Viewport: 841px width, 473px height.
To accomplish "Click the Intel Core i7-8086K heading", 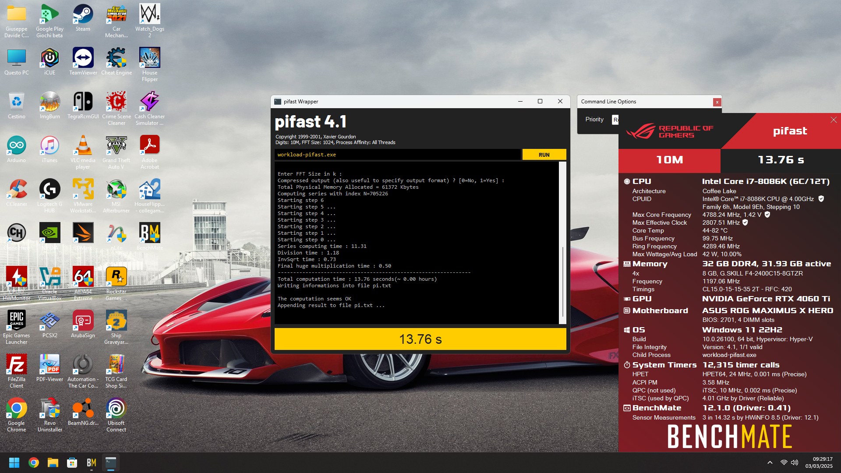I will (x=766, y=181).
